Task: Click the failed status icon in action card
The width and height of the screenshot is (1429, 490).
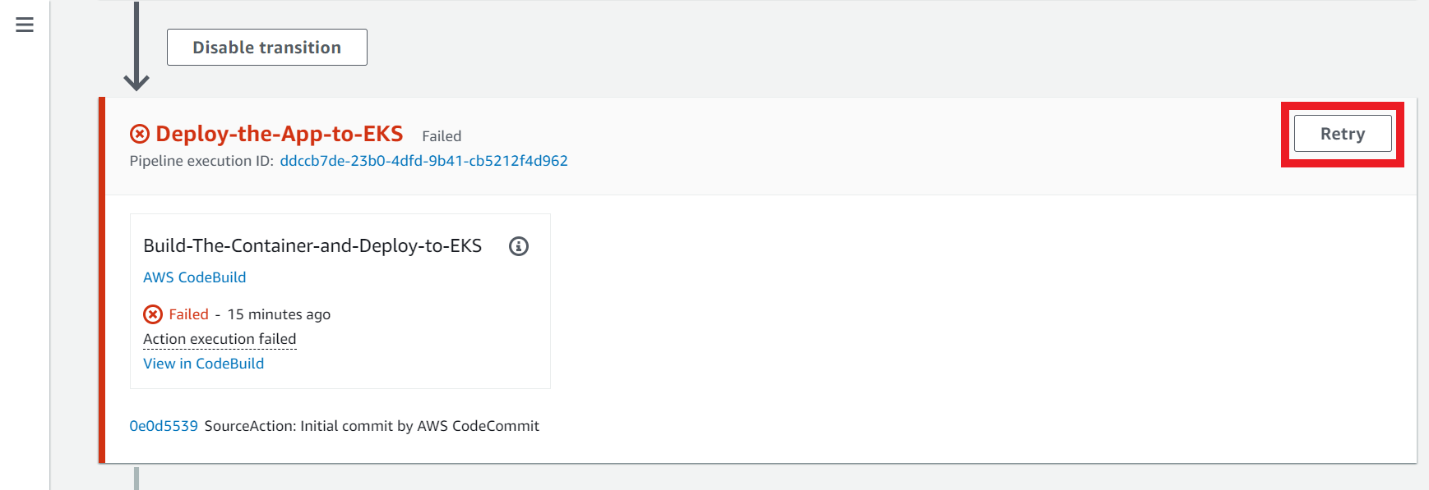Action: click(x=153, y=314)
